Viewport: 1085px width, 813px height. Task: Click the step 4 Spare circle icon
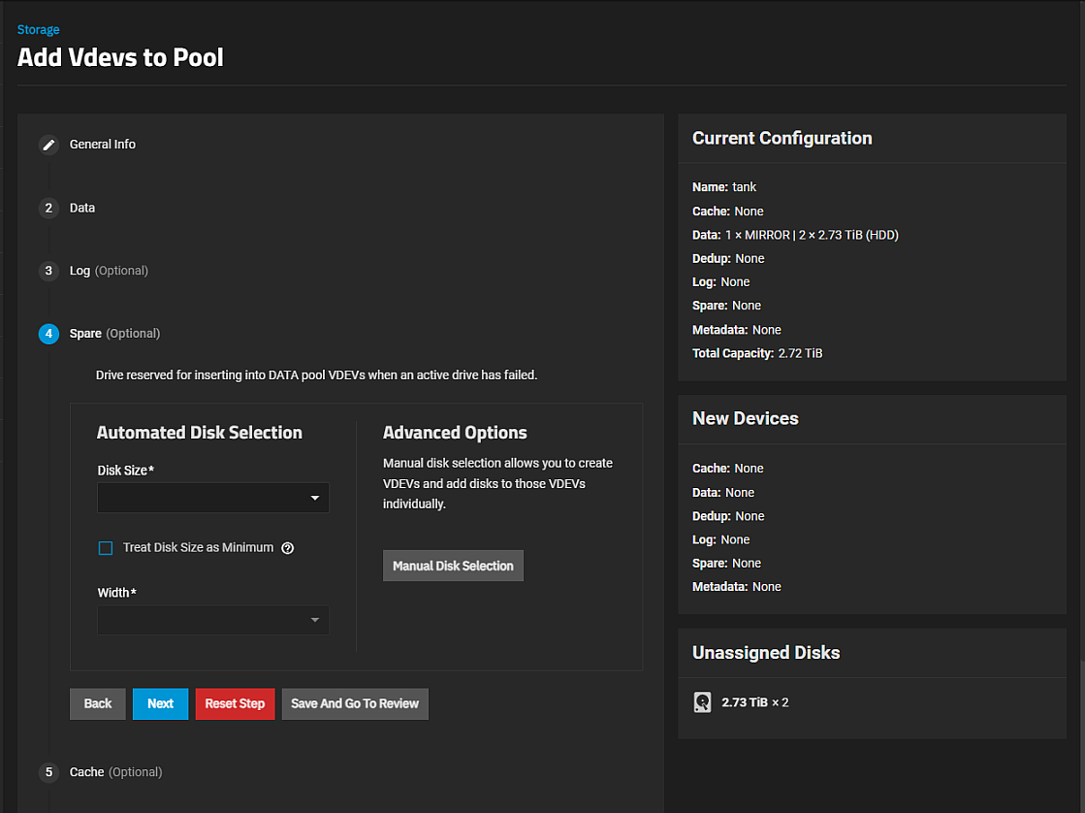[x=48, y=334]
